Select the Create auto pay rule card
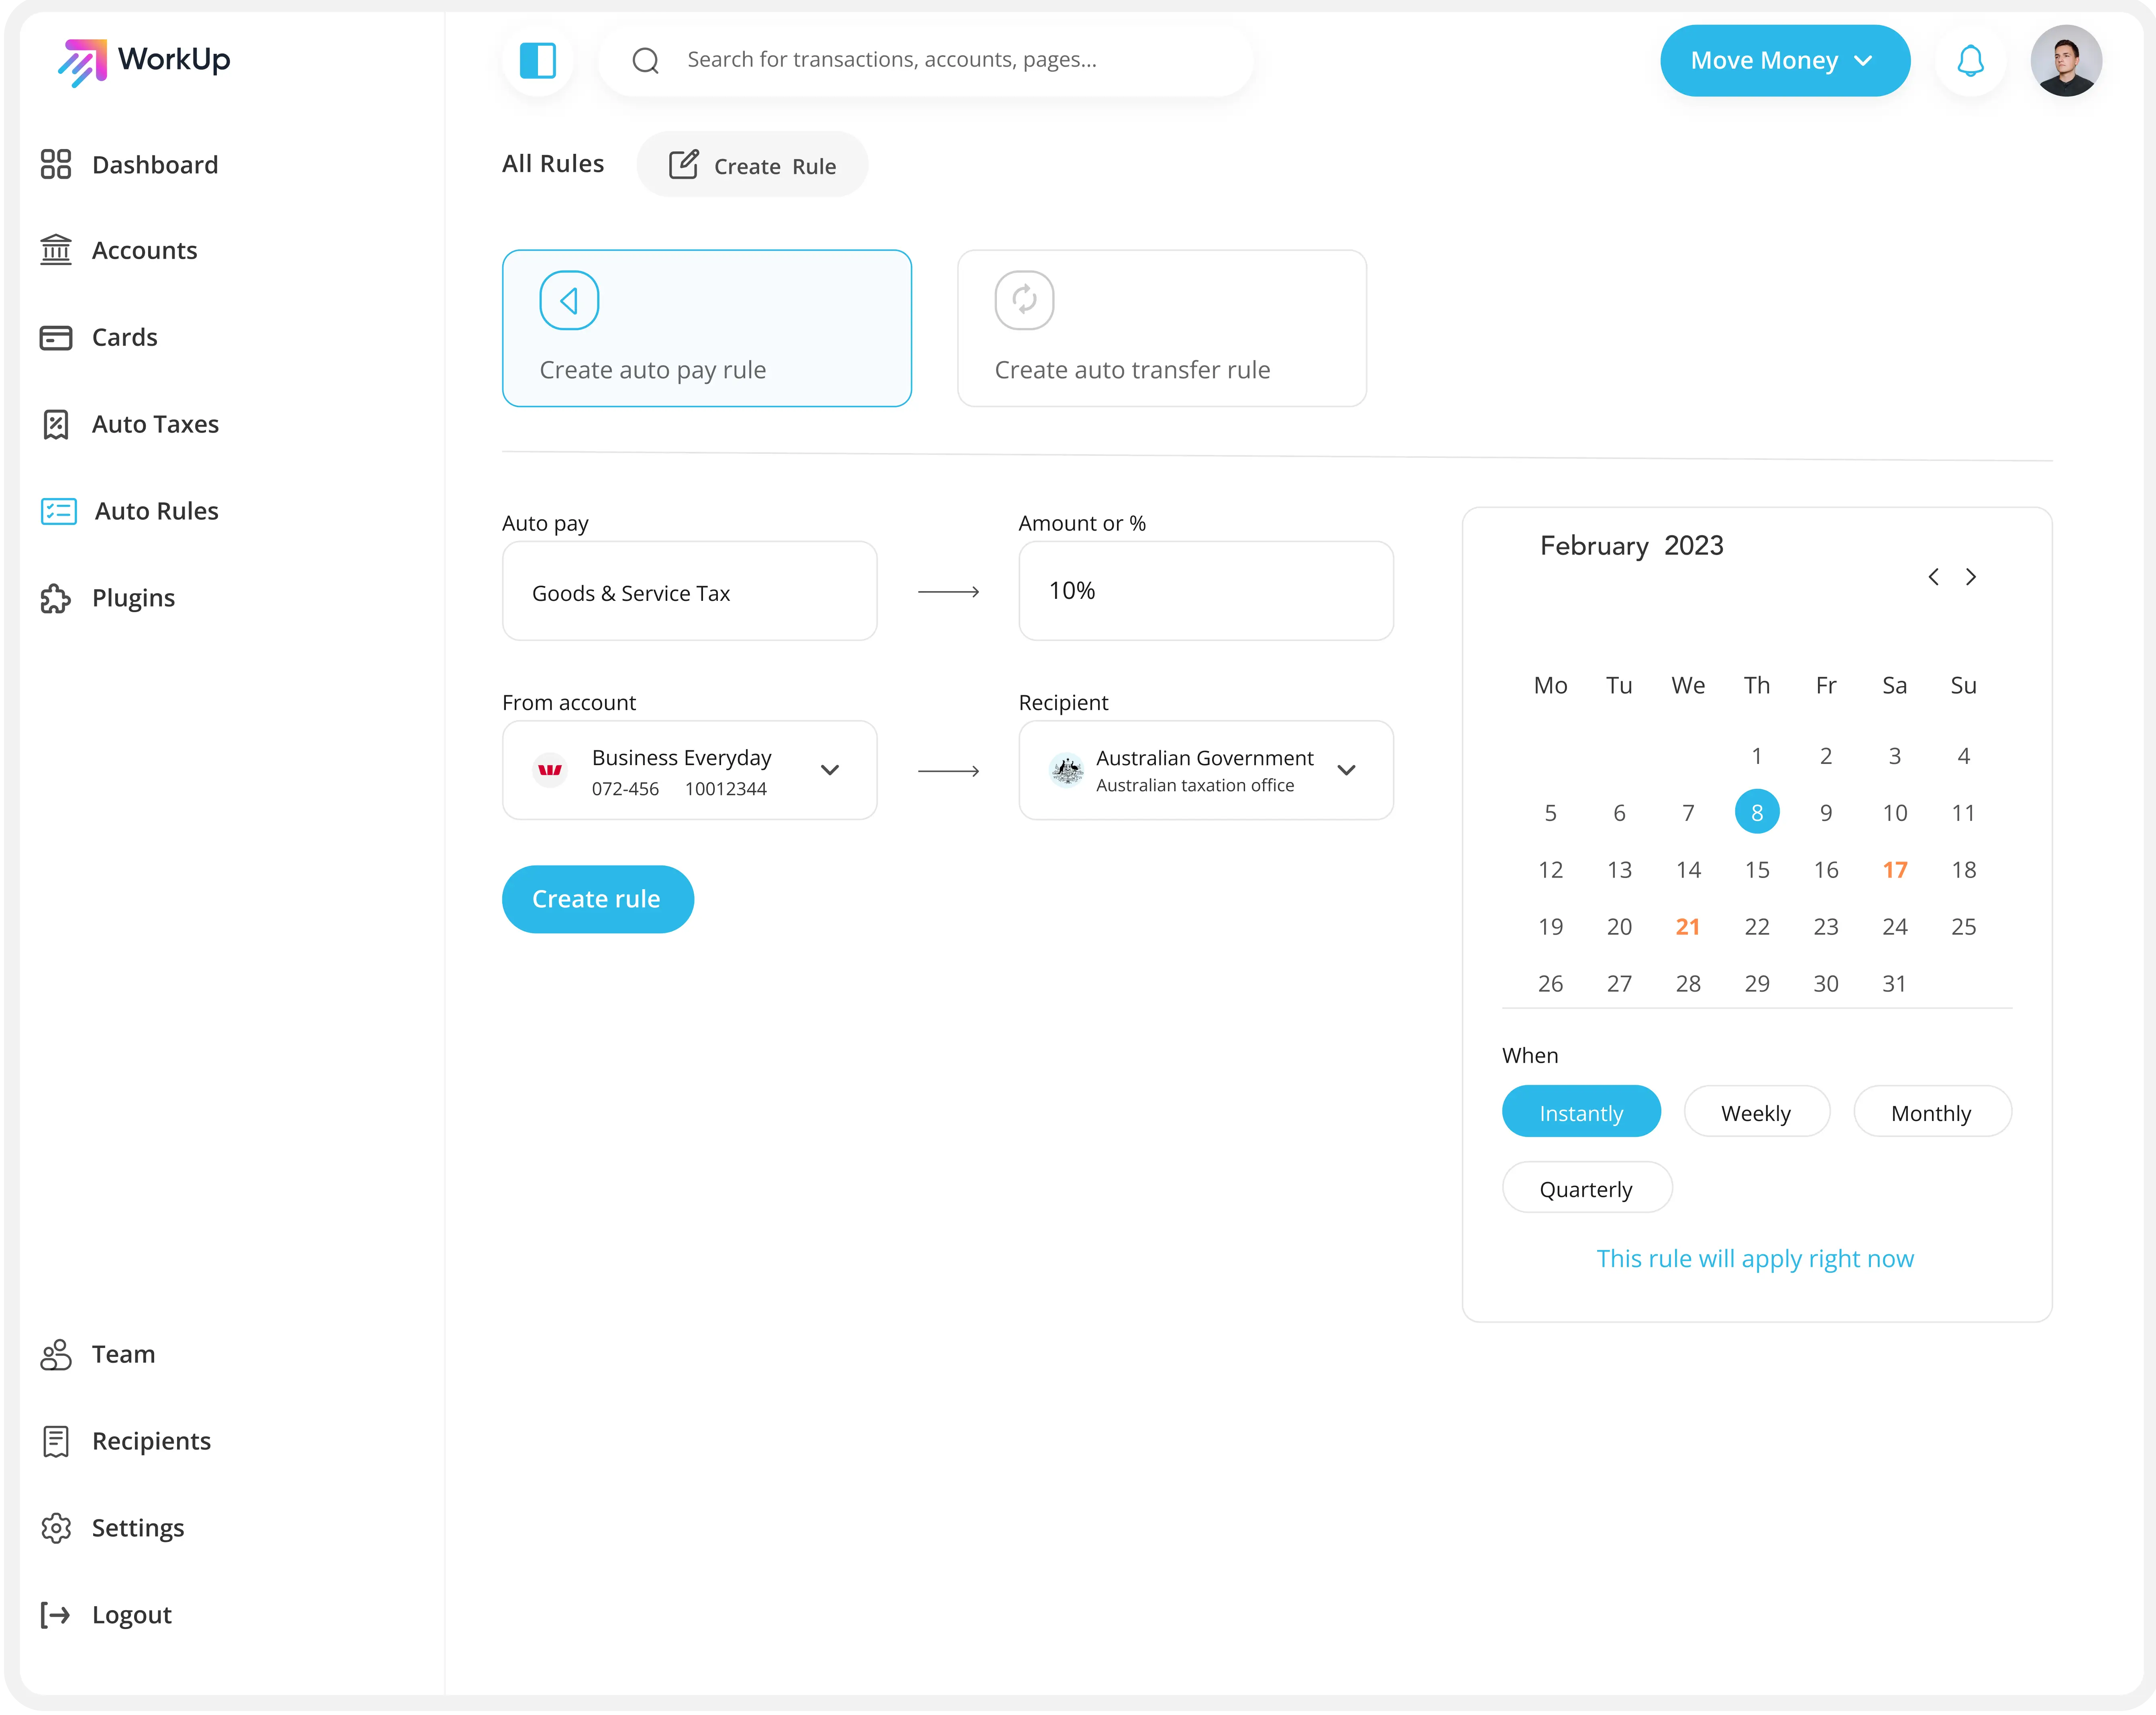Viewport: 2156px width, 1715px height. [707, 328]
